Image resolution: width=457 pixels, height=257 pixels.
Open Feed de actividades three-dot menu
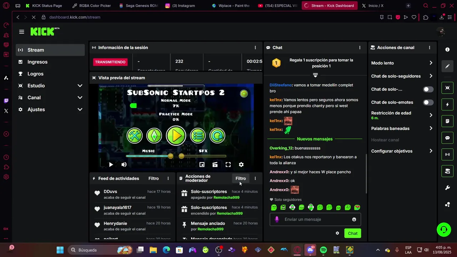(168, 178)
